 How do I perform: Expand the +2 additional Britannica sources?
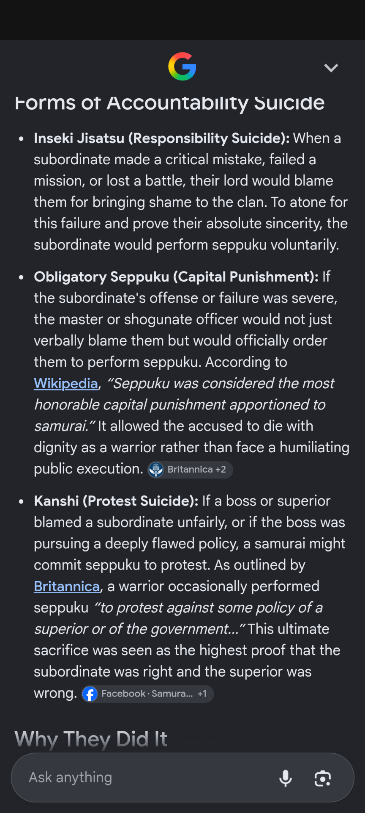coord(221,470)
